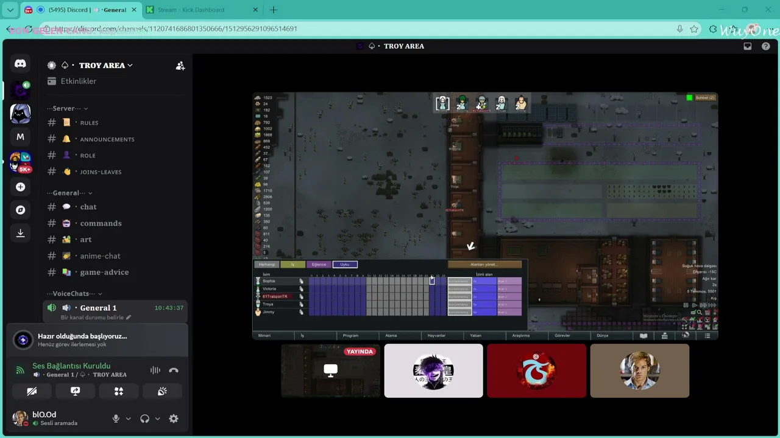Open voice connection details signal icon
The width and height of the screenshot is (780, 438).
point(20,370)
